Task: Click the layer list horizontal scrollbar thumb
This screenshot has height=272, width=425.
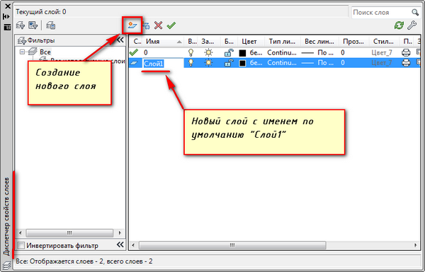Action: coord(232,245)
